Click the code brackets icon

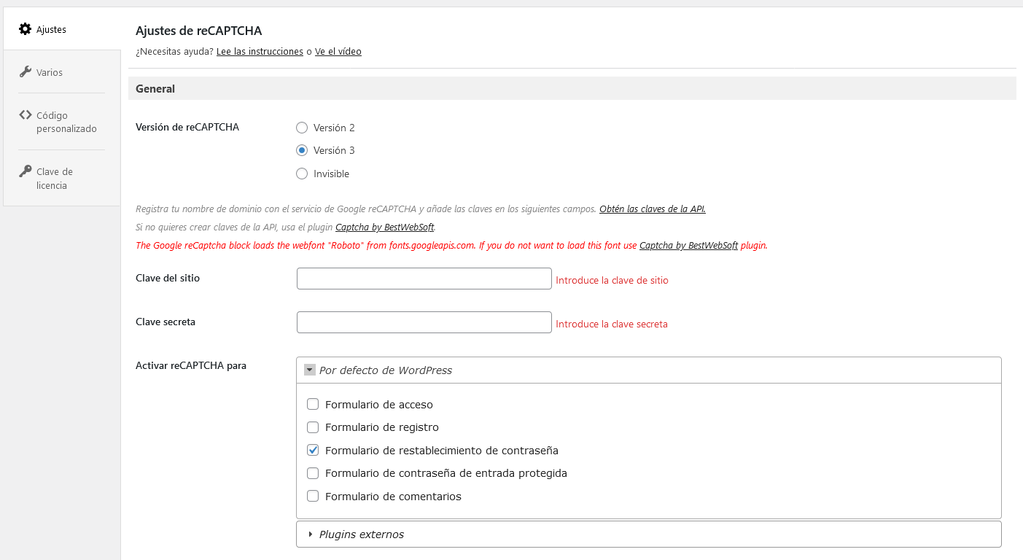click(x=26, y=114)
